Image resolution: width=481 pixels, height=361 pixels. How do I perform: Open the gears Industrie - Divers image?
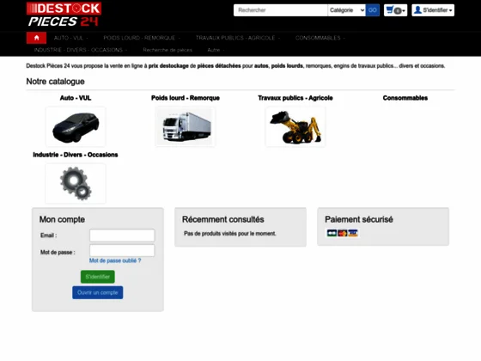tap(76, 183)
